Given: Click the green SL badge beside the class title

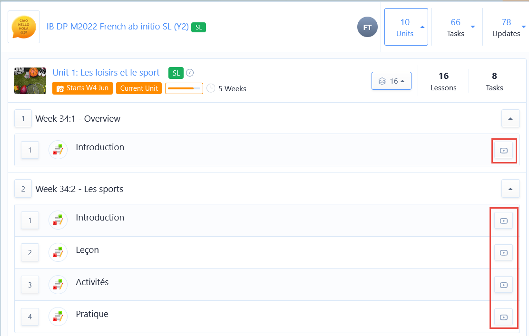Looking at the screenshot, I should [199, 27].
